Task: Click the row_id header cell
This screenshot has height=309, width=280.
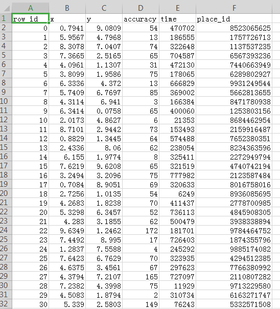Action: (30, 18)
